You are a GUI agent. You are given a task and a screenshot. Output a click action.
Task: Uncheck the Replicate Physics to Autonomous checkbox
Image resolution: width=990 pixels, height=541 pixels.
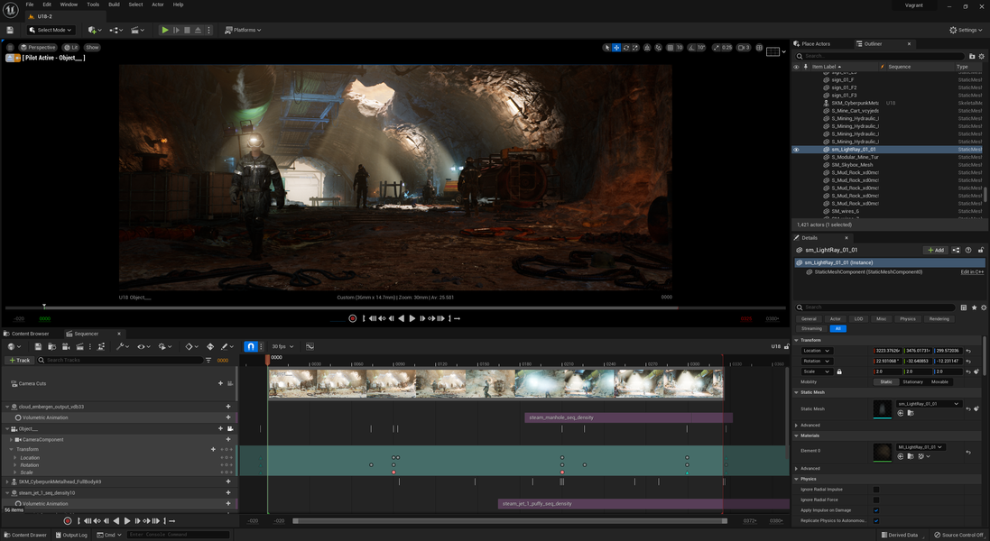876,521
